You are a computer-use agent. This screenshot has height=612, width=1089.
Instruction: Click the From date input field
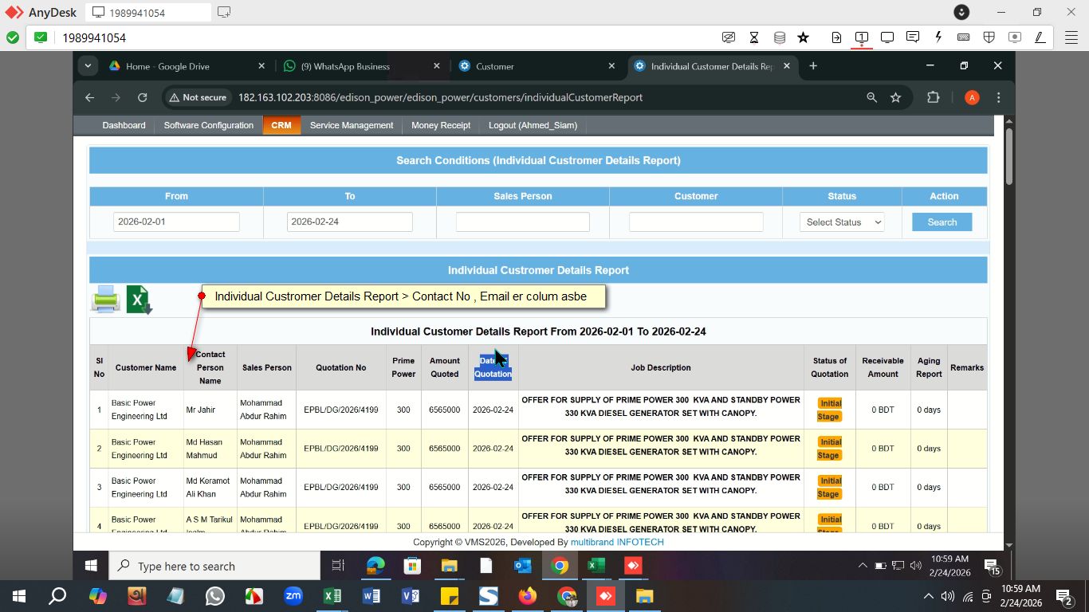coord(176,222)
